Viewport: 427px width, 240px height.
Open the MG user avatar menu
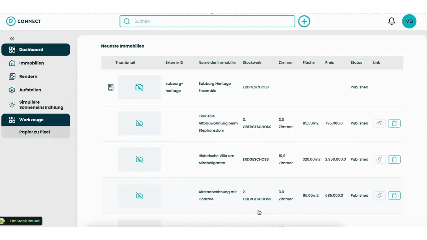pos(409,21)
